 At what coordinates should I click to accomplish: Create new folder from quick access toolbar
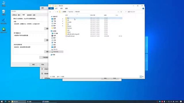click(55, 6)
